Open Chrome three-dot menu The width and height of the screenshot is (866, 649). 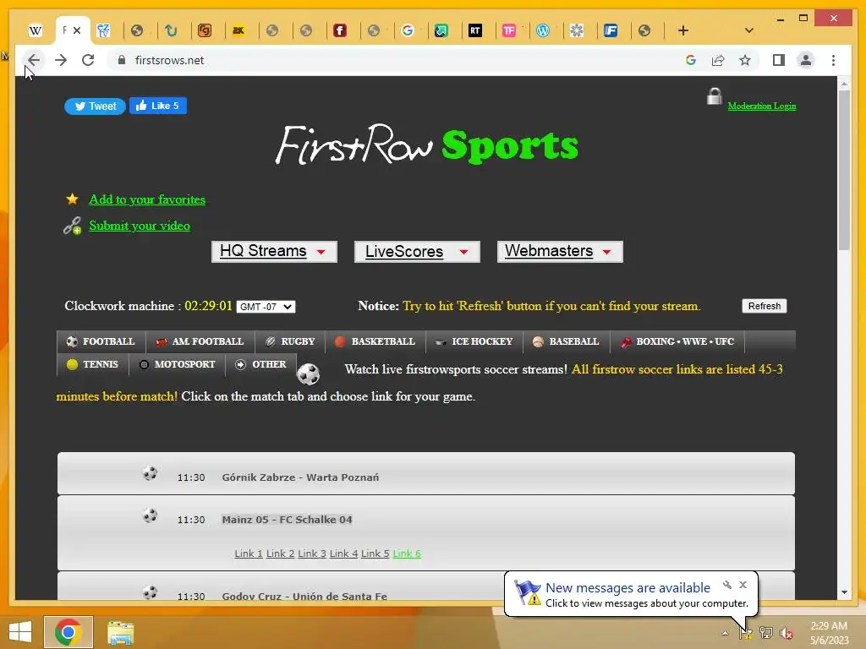(833, 60)
